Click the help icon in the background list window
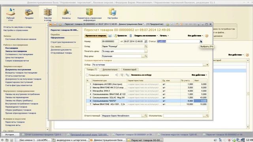 pos(247,55)
